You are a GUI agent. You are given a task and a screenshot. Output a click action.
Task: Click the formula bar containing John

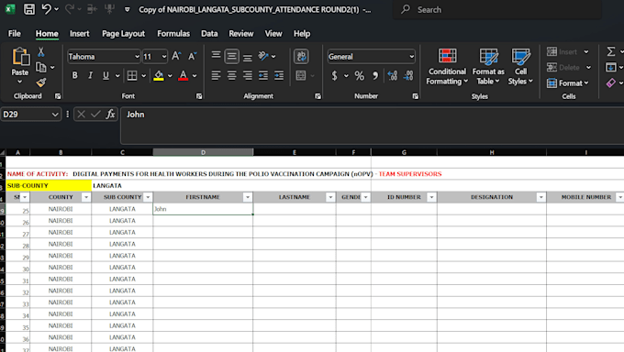tap(372, 126)
